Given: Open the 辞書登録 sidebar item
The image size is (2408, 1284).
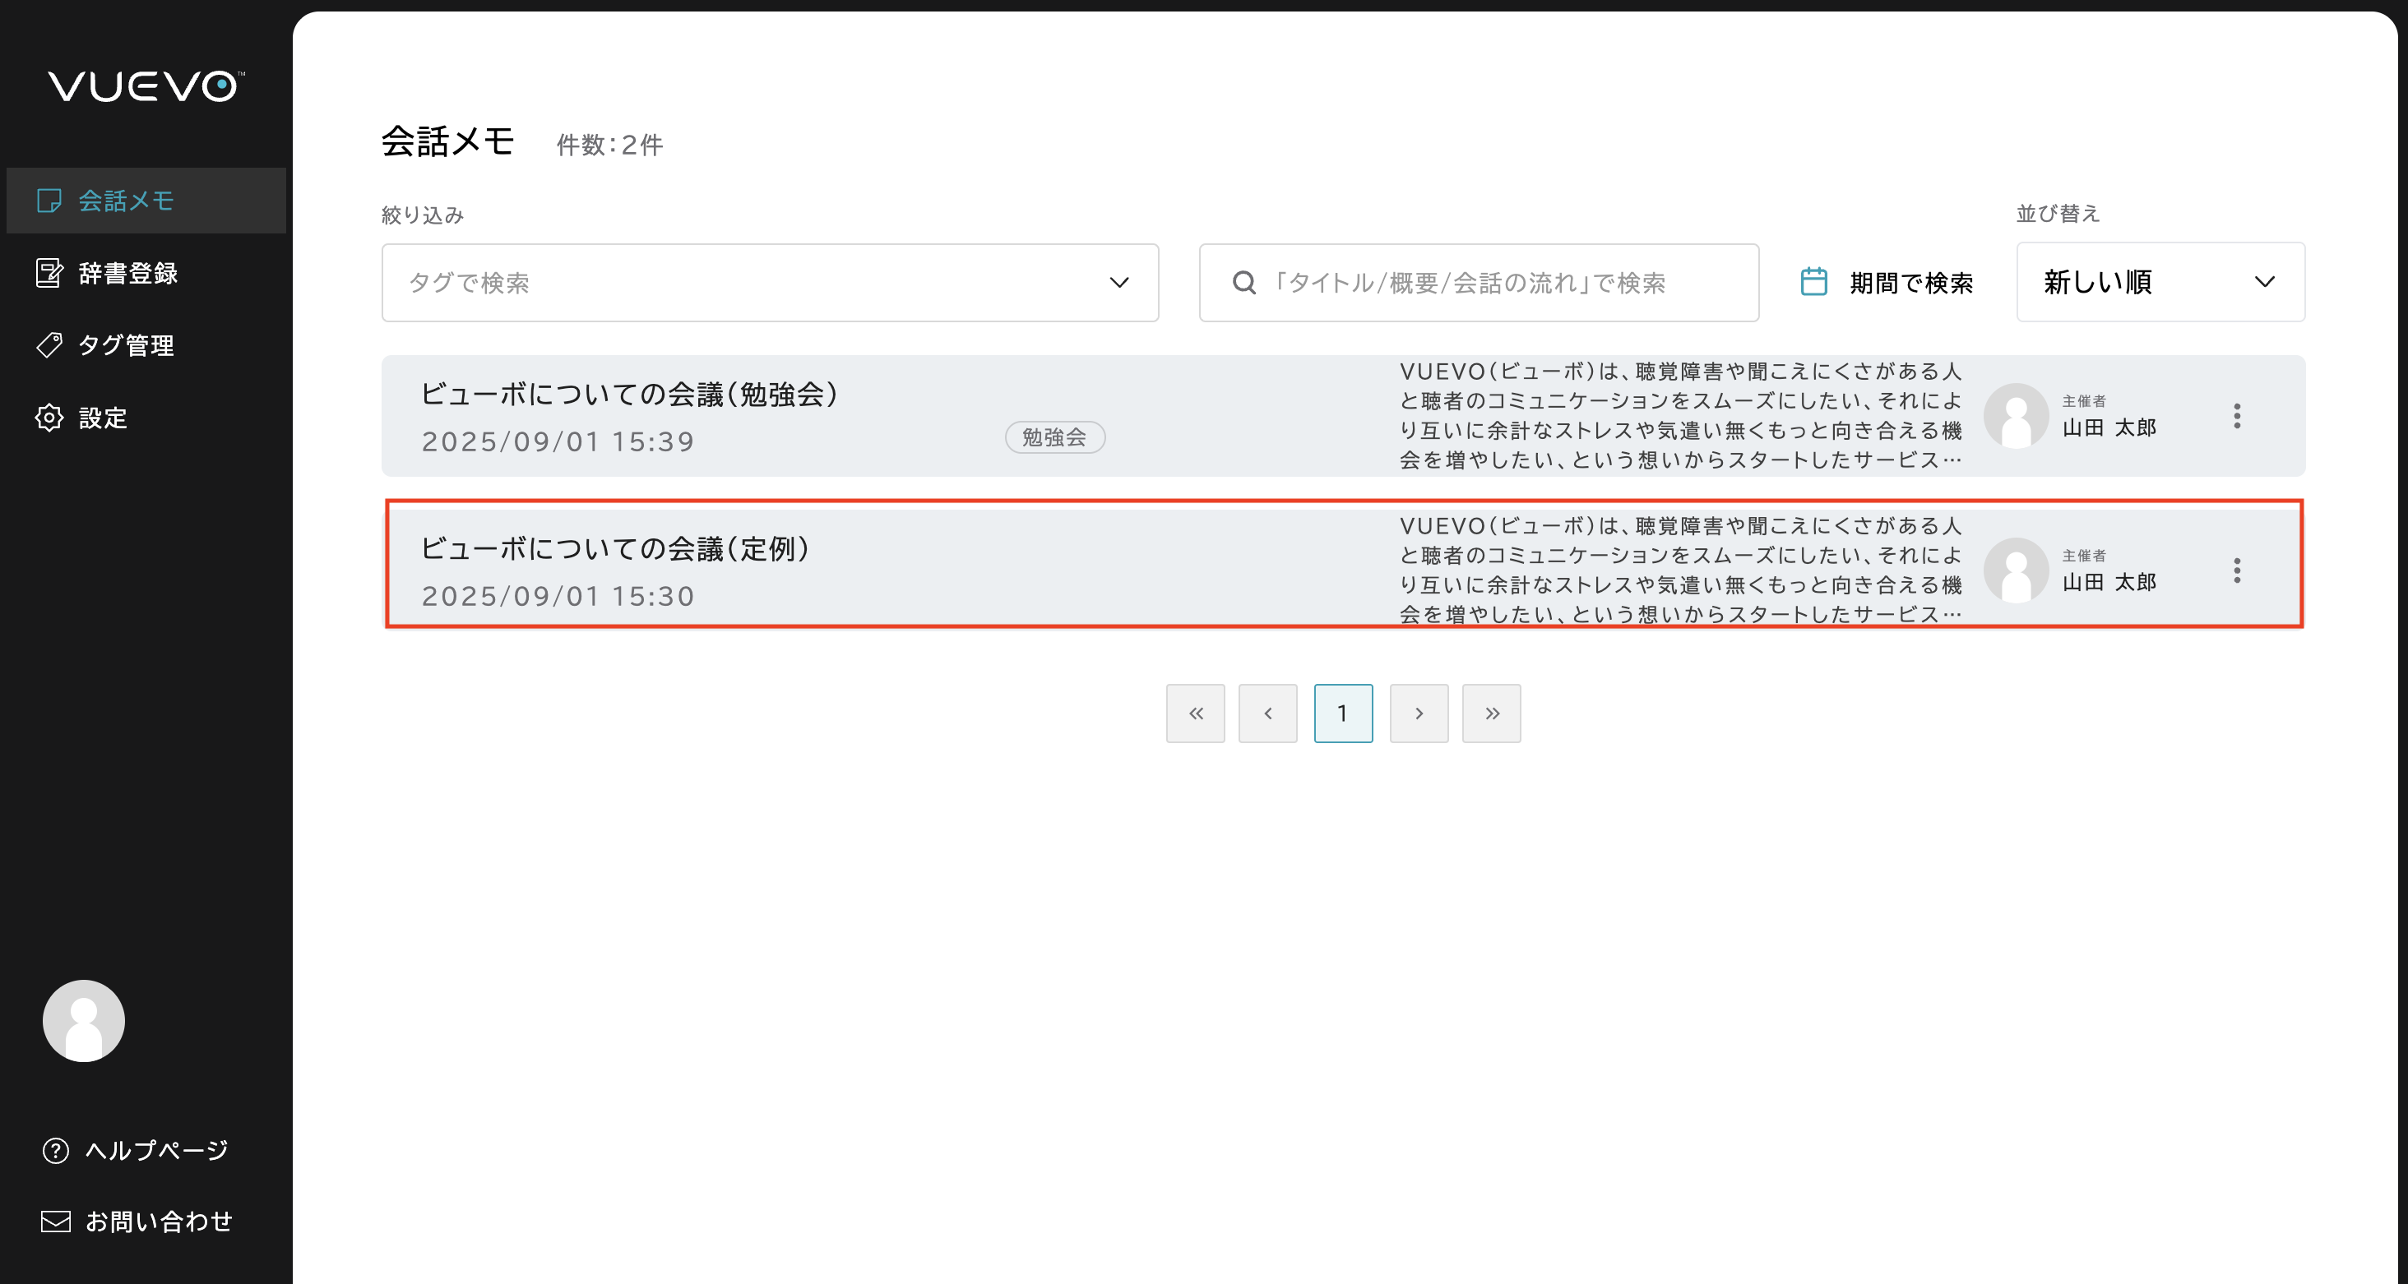Looking at the screenshot, I should click(x=127, y=273).
